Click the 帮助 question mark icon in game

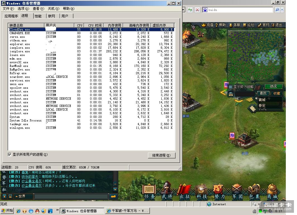coord(217,25)
